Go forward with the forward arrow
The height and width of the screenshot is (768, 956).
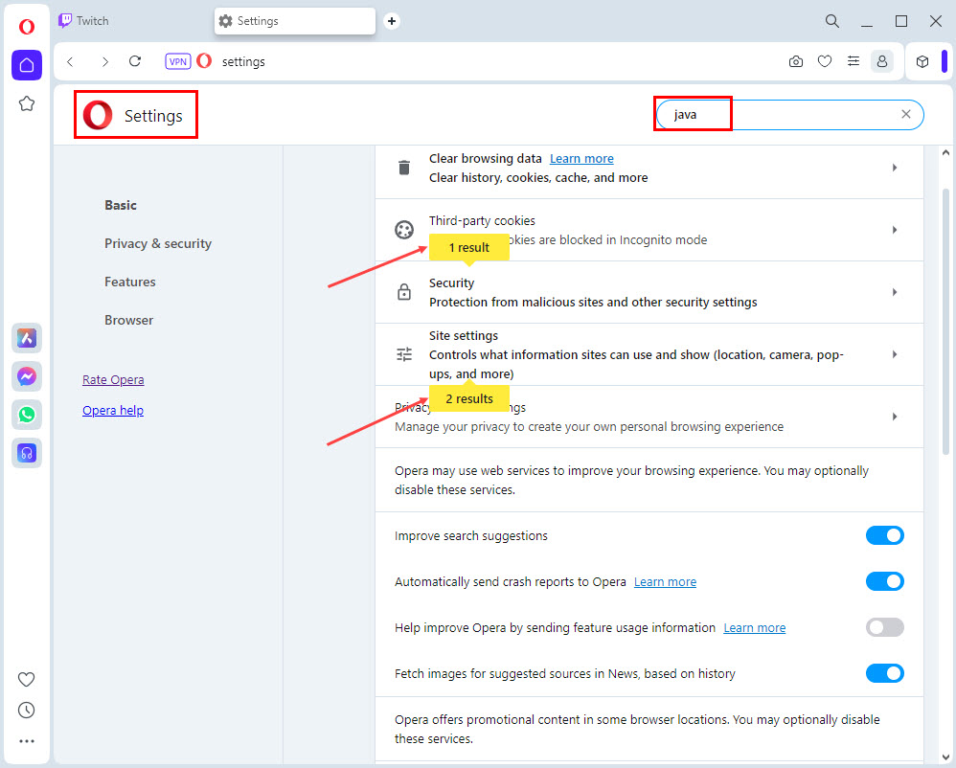[104, 61]
